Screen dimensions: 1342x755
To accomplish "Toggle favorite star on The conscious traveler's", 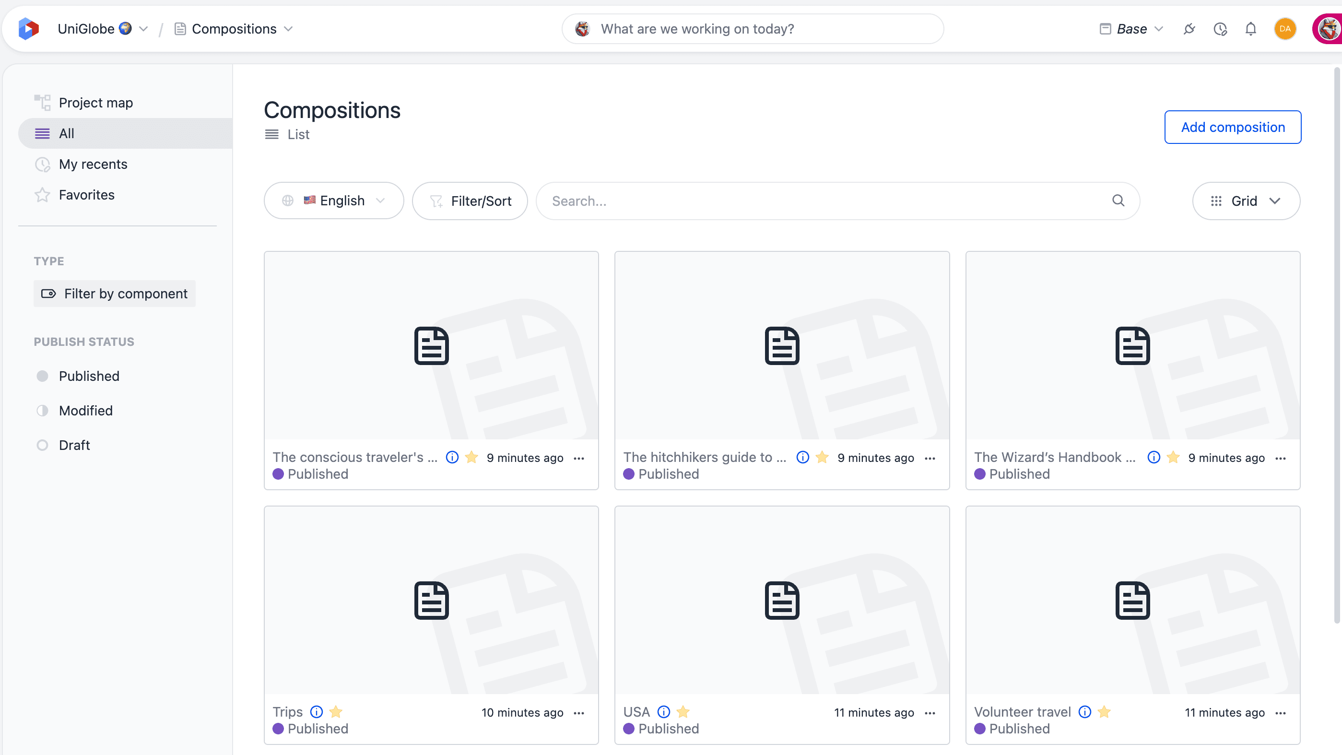I will coord(471,458).
